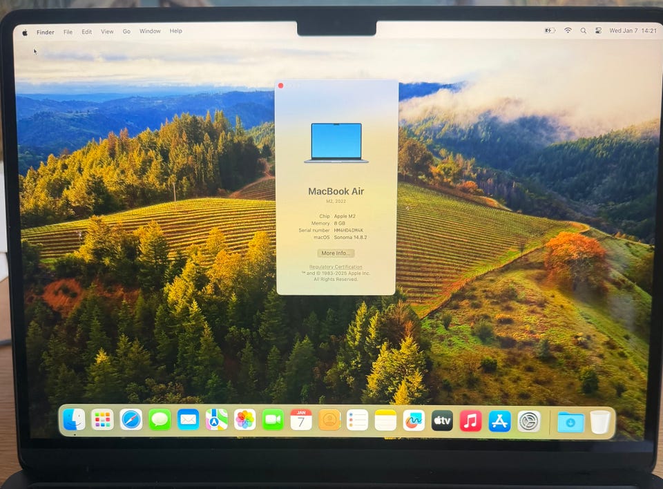Open the Help menu
The height and width of the screenshot is (489, 663).
point(176,31)
